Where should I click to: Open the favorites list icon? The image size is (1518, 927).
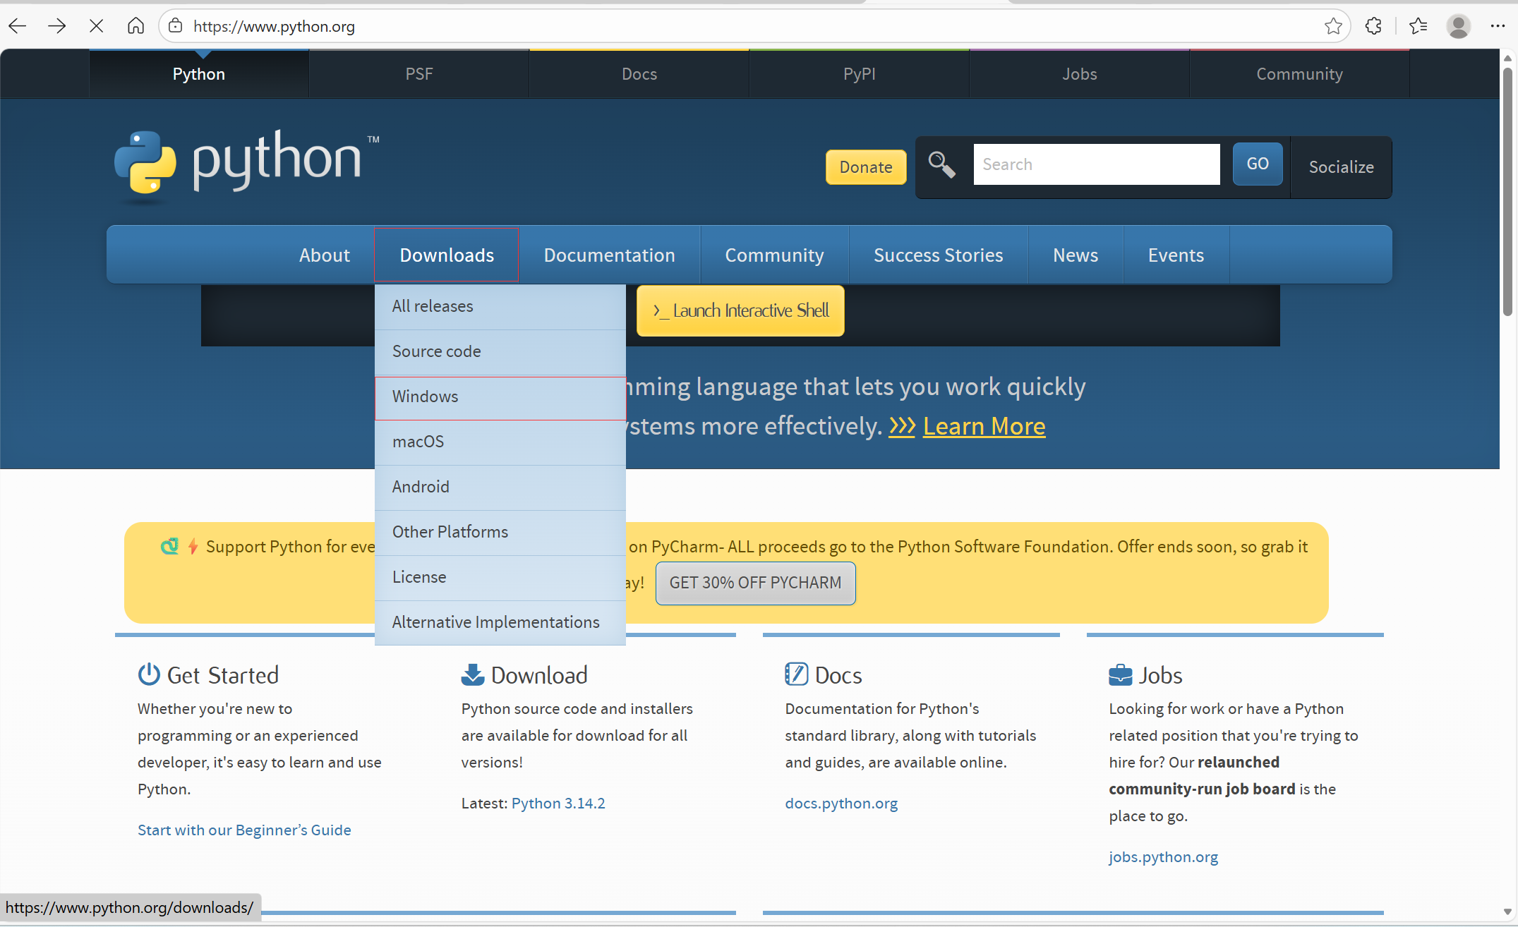[x=1418, y=26]
